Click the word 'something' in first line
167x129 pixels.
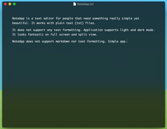pyautogui.click(x=100, y=18)
